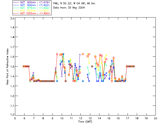Click the x-axis tick label 11
Viewport: 160px width, 128px height.
click(71, 118)
